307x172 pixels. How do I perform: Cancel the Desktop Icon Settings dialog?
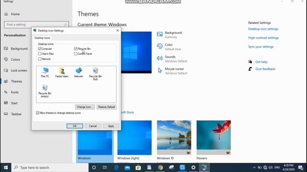(93, 126)
